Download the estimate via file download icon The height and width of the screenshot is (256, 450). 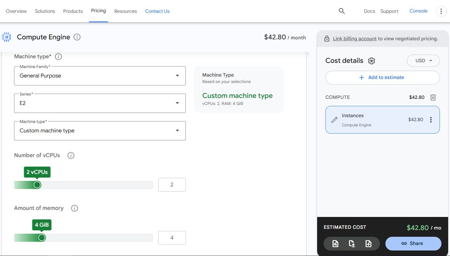point(352,243)
